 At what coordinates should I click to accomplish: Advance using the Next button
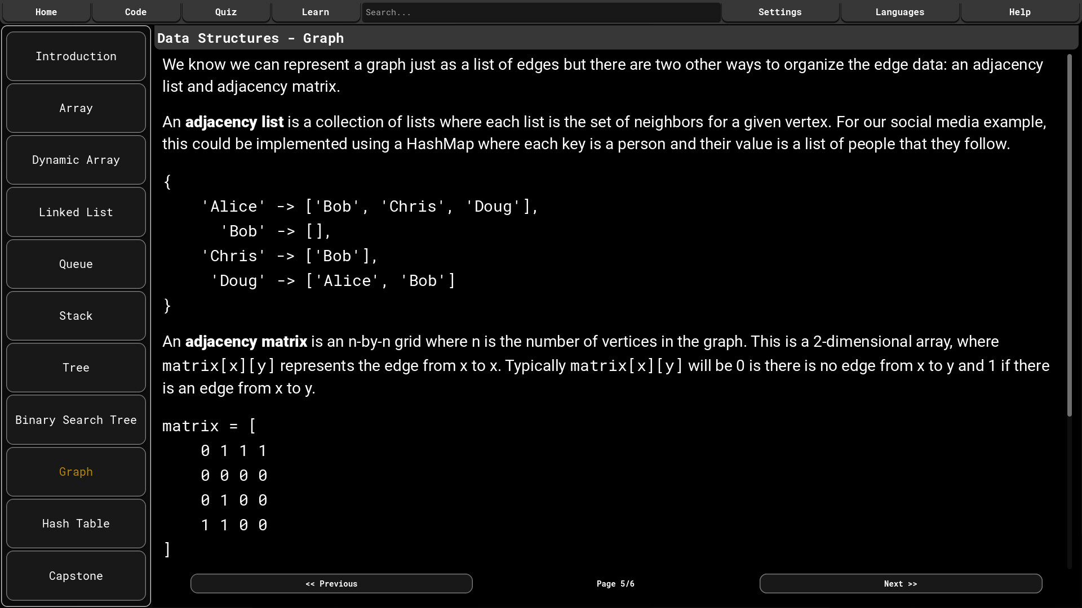900,584
